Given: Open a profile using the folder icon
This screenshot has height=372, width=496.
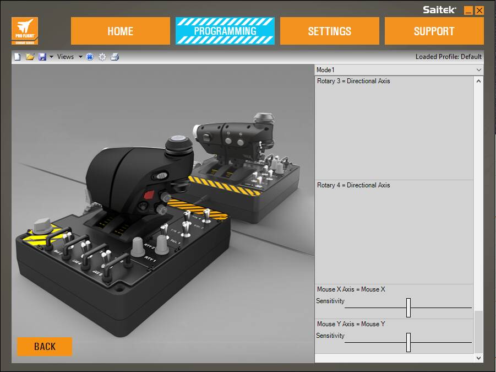Looking at the screenshot, I should click(30, 57).
